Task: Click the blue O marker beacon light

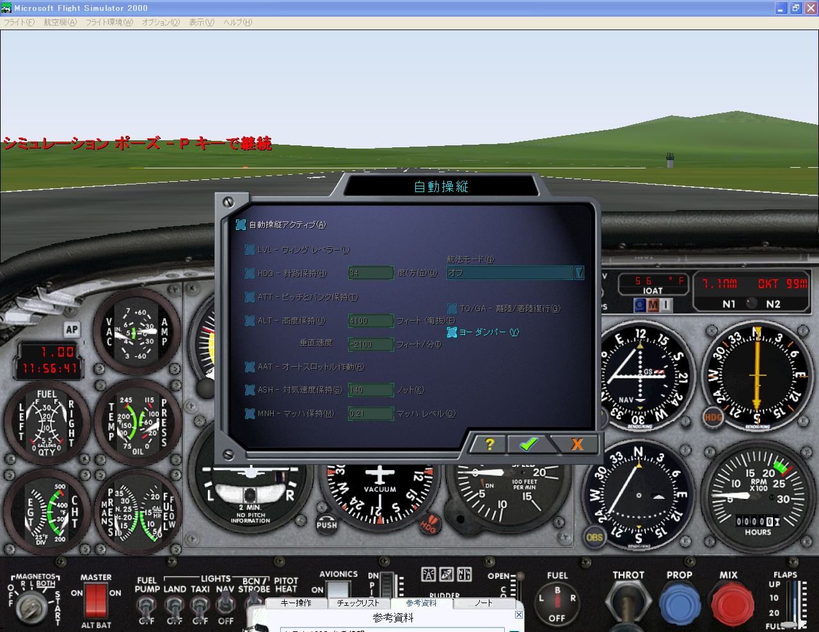Action: [640, 305]
